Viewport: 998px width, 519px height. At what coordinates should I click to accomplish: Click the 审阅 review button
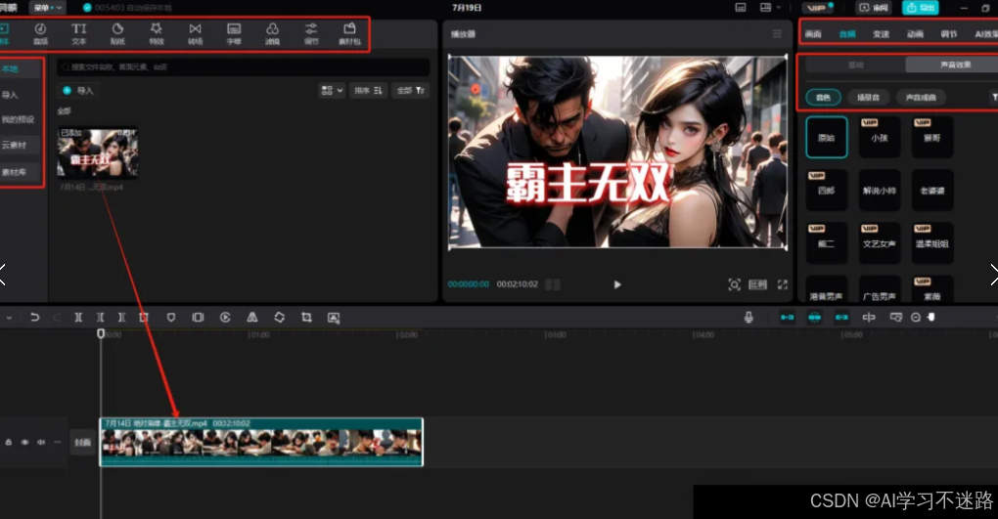tap(873, 8)
